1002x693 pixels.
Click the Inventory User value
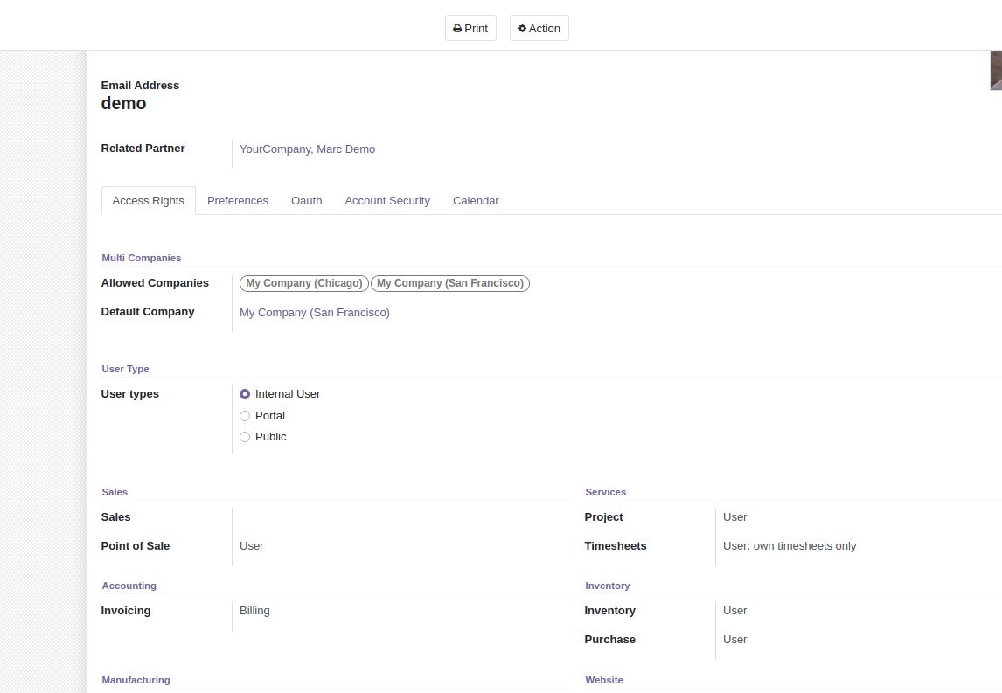coord(734,611)
